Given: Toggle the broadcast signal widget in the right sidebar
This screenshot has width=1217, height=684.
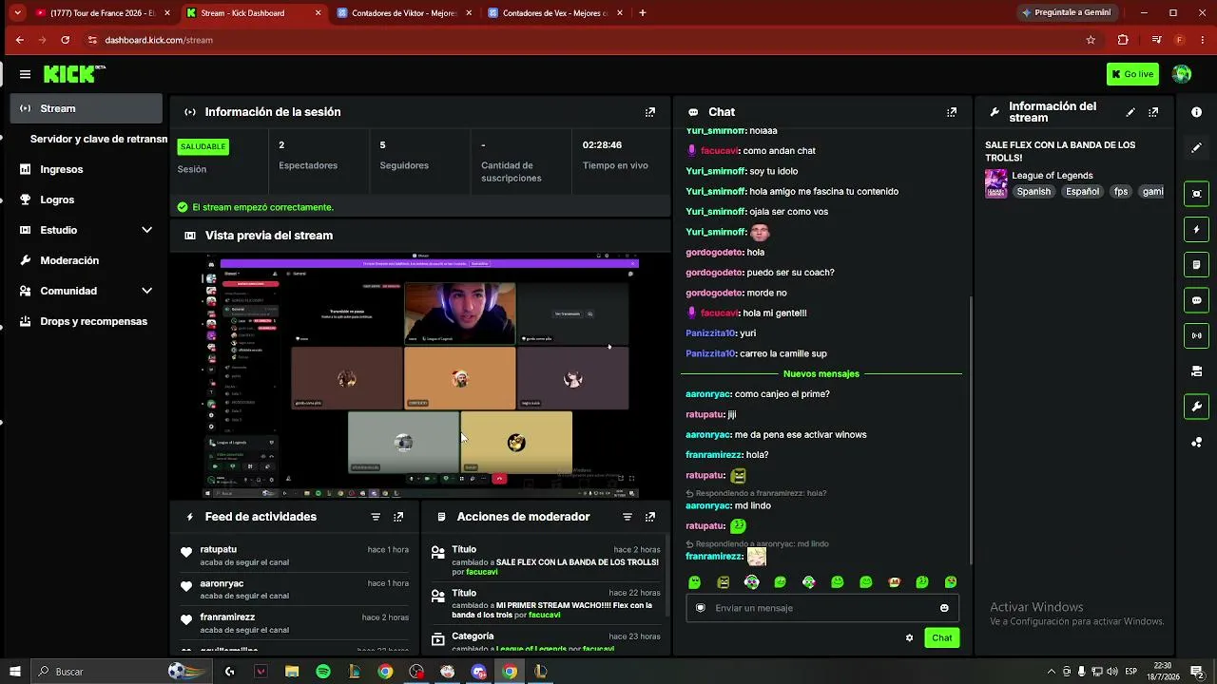Looking at the screenshot, I should (x=1196, y=335).
